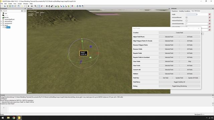214x120 pixels.
Task: Click the green foliage paint toolbar icon
Action: (x=69, y=6)
